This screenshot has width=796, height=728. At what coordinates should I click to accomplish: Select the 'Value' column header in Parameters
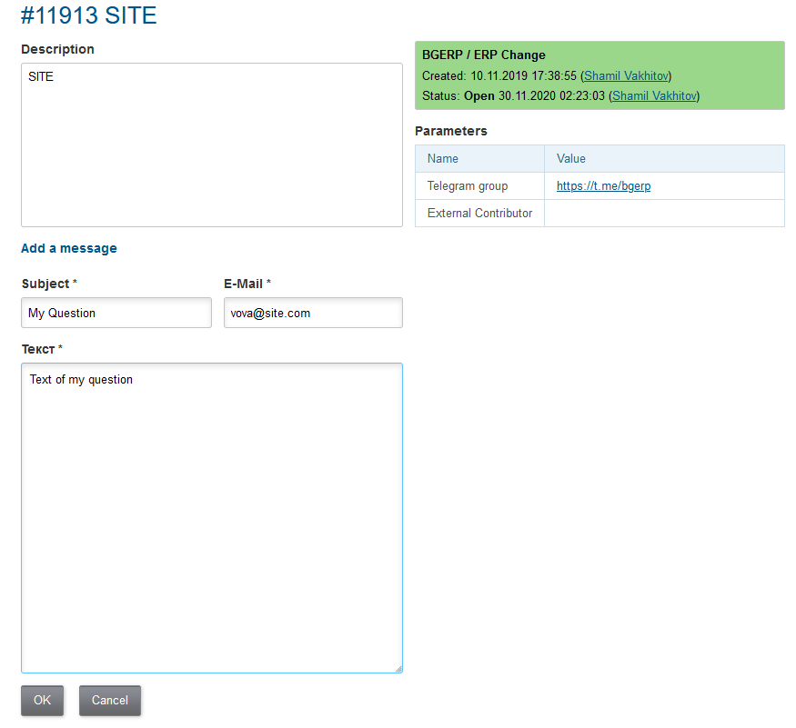click(571, 159)
